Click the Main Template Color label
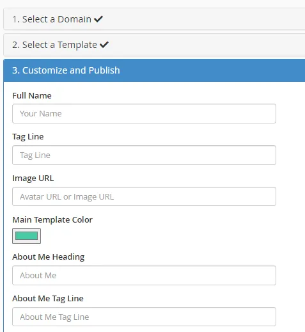This screenshot has height=332, width=305. [52, 219]
